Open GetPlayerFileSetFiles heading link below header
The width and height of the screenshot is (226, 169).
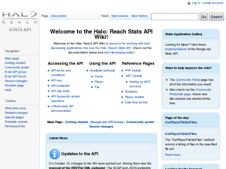pyautogui.click(x=181, y=134)
